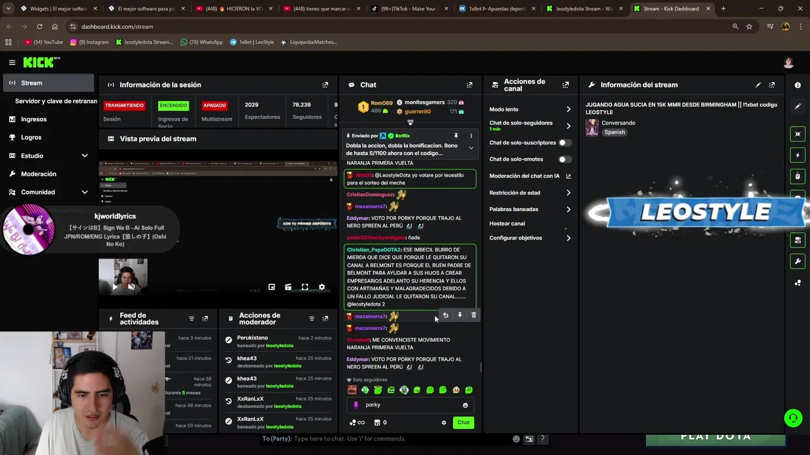This screenshot has width=810, height=455.
Task: Open the pinned message three-dot menu
Action: pyautogui.click(x=471, y=136)
